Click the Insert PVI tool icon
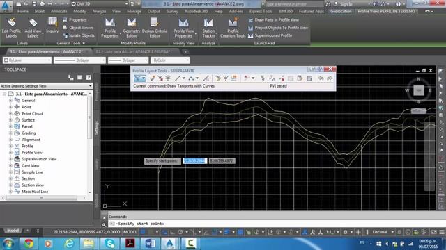The width and height of the screenshot is (446, 250). click(x=153, y=78)
